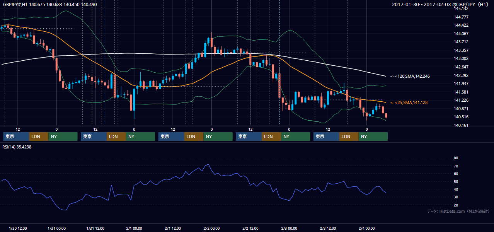This screenshot has height=232, width=494.
Task: Click the last NY session block
Action: (373, 136)
